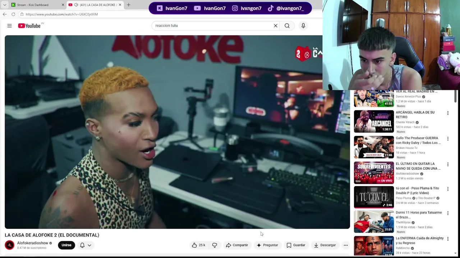Open a new browser tab with plus
This screenshot has height=258, width=460.
click(x=129, y=5)
